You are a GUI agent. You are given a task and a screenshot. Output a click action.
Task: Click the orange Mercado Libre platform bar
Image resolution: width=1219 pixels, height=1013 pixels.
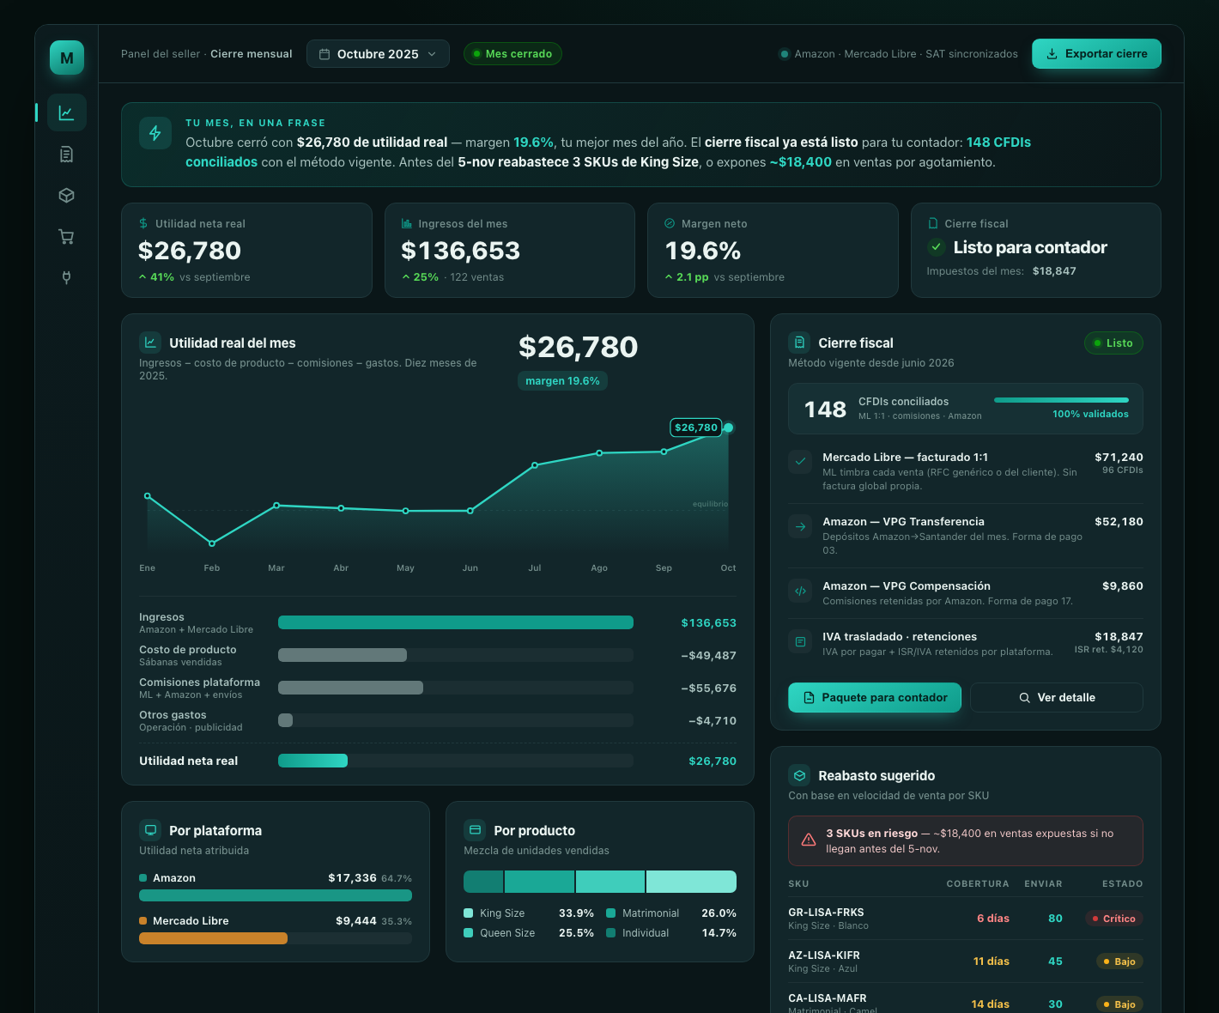coord(213,938)
